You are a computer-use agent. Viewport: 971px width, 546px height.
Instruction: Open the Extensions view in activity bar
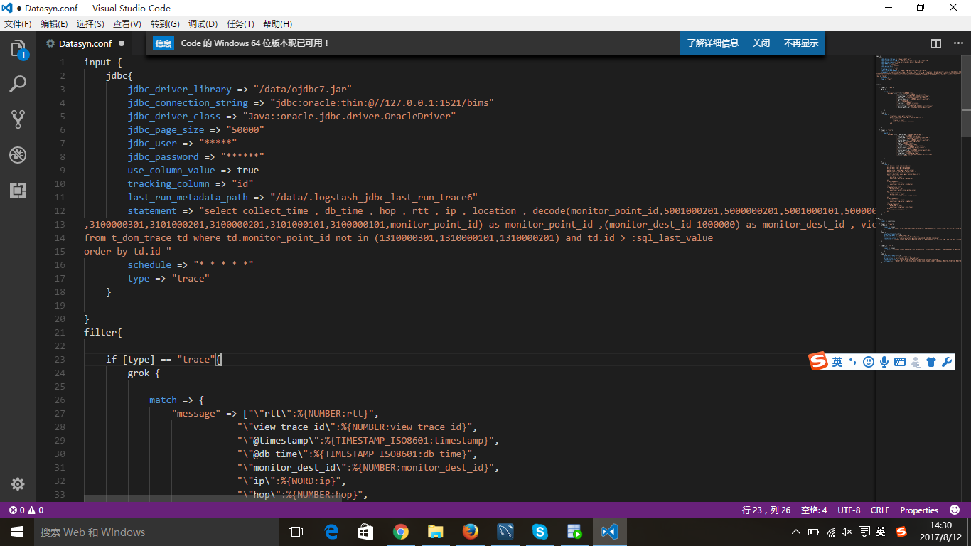[18, 190]
